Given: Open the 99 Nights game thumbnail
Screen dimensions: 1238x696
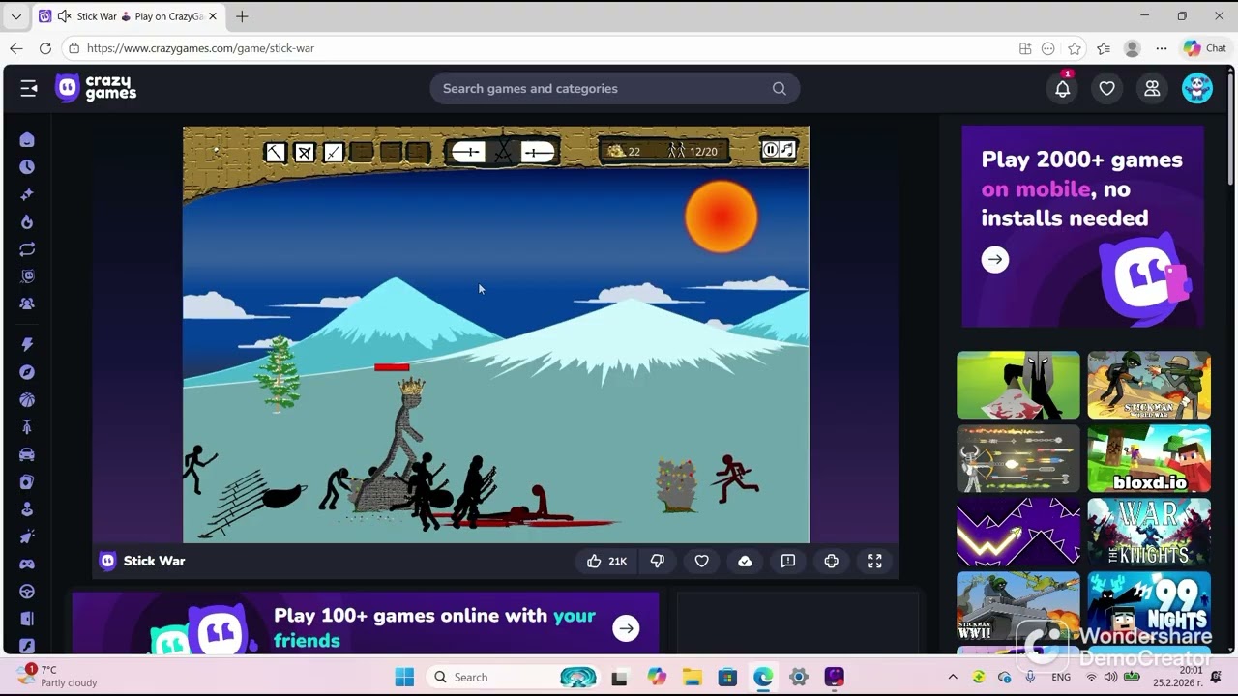Looking at the screenshot, I should click(x=1149, y=605).
